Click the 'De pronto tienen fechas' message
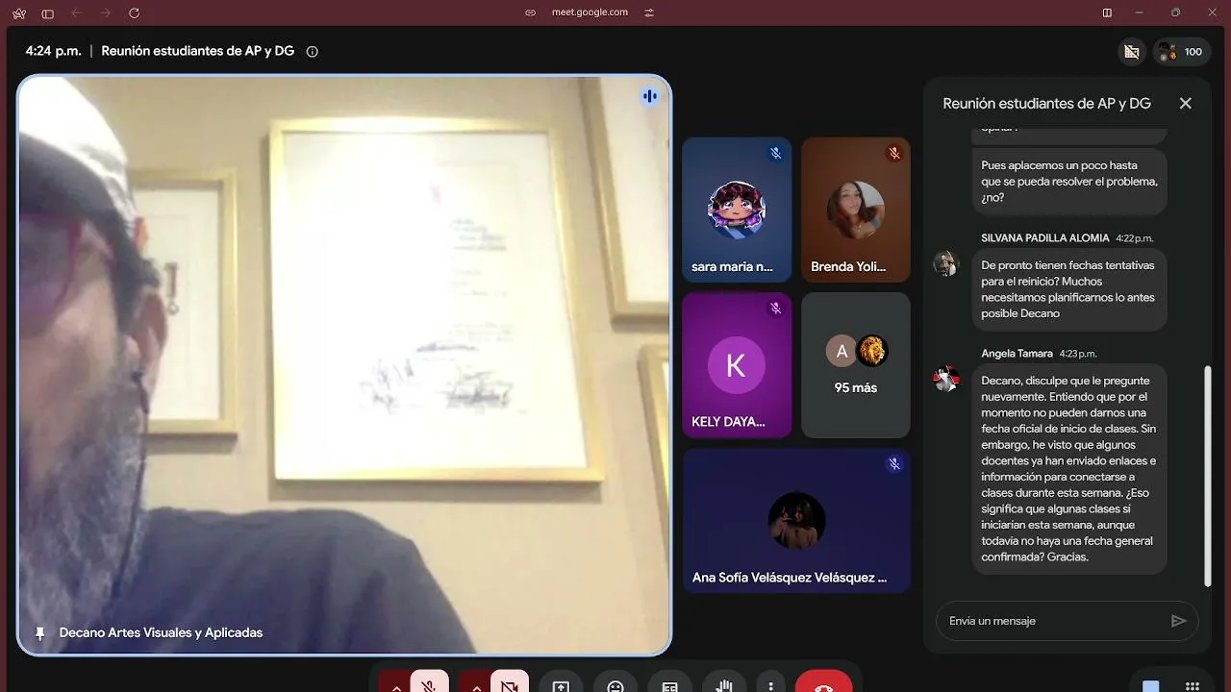Viewport: 1231px width, 692px height. click(1069, 289)
